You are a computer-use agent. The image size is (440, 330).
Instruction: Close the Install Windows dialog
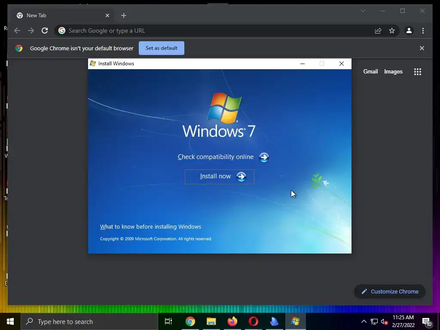(x=342, y=64)
